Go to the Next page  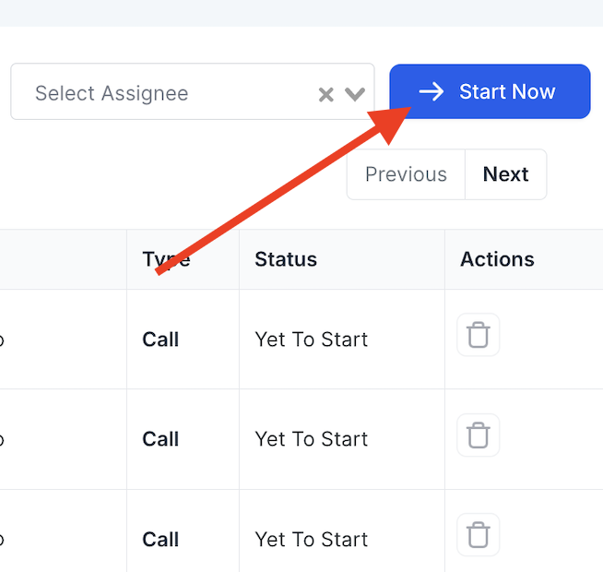(505, 174)
